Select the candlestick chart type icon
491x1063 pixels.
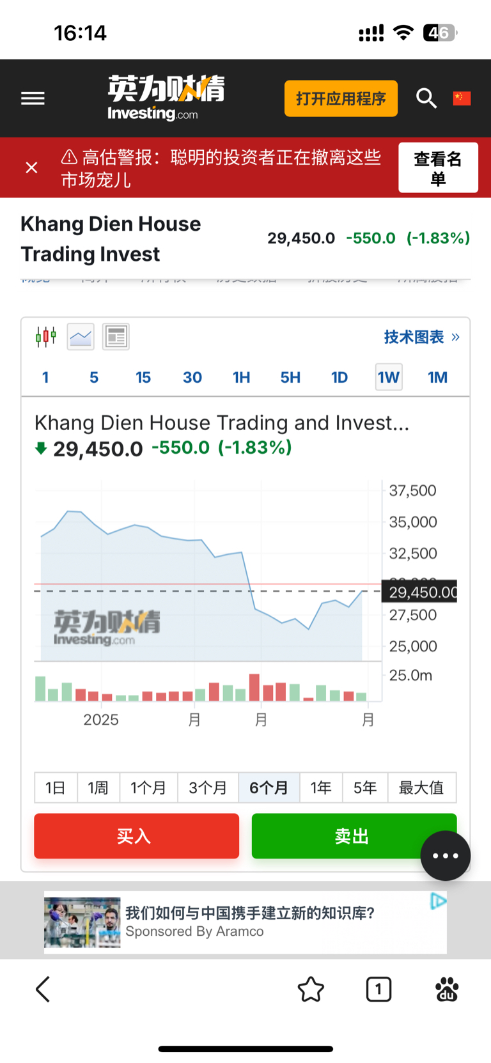[x=46, y=336]
